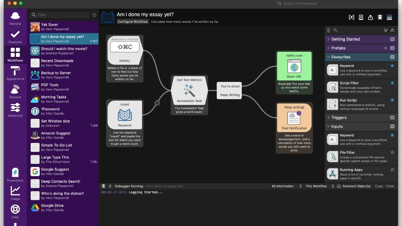This screenshot has width=402, height=226.
Task: Open the All Information dropdown
Action: 287,186
